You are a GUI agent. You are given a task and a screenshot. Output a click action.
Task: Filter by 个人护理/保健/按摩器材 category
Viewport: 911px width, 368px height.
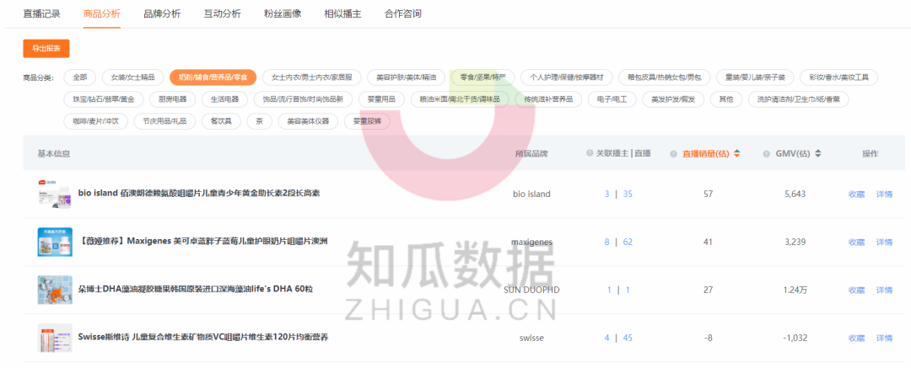[567, 77]
